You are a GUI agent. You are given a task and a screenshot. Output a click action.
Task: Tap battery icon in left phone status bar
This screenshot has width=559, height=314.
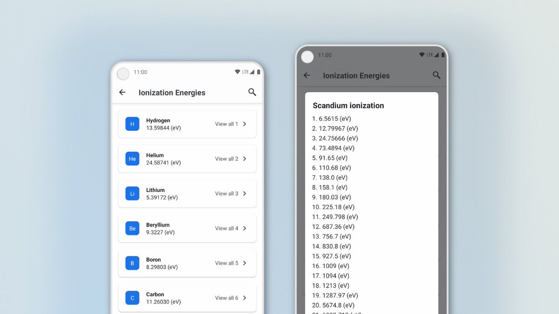click(259, 72)
